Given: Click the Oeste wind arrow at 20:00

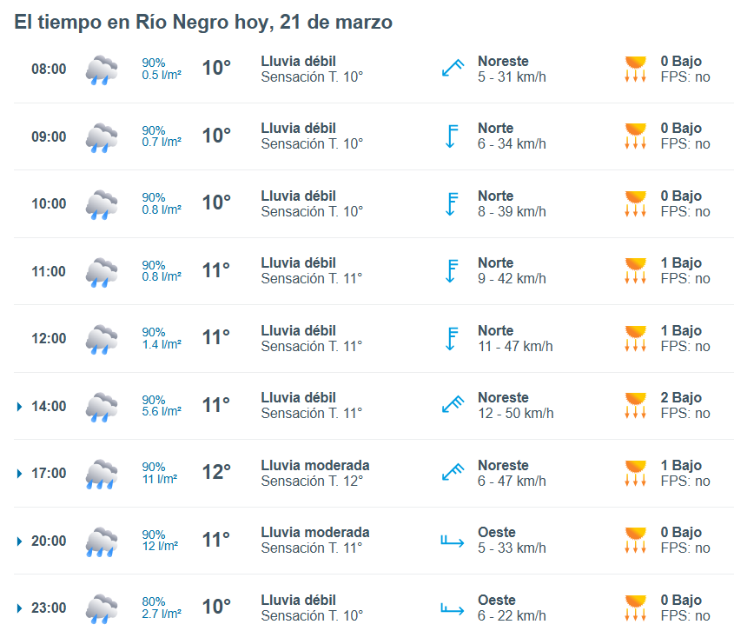Looking at the screenshot, I should click(452, 541).
